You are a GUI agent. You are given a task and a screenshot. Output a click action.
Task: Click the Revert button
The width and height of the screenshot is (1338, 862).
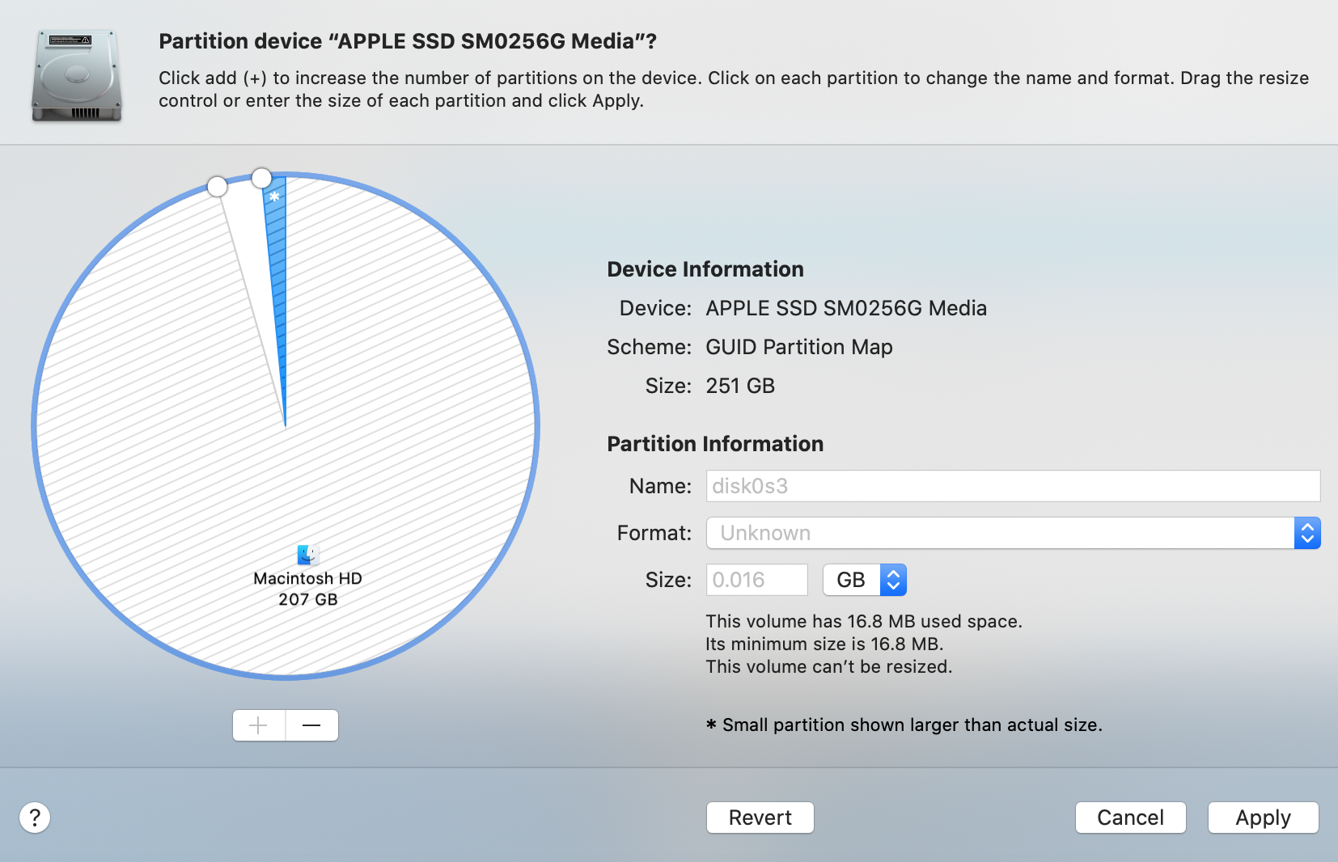[x=760, y=818]
